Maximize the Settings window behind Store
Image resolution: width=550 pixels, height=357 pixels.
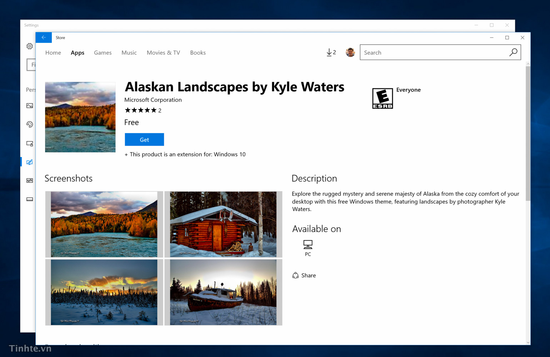tap(492, 25)
